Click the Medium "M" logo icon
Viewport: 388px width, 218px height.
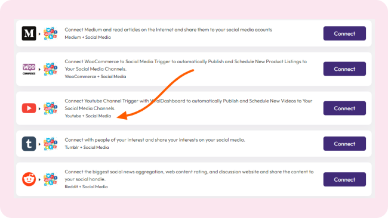click(29, 33)
